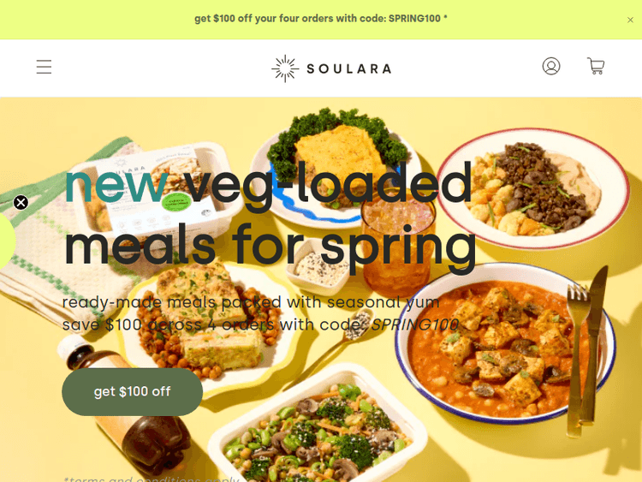The height and width of the screenshot is (482, 642).
Task: Click the orange tofu chickpea curry bowl
Action: click(504, 342)
